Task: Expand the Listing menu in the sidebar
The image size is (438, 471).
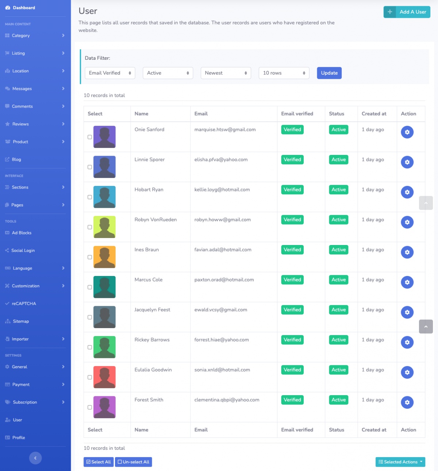Action: coord(35,53)
